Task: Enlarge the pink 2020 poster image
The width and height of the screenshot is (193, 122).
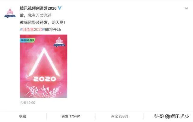Action: tap(43, 66)
